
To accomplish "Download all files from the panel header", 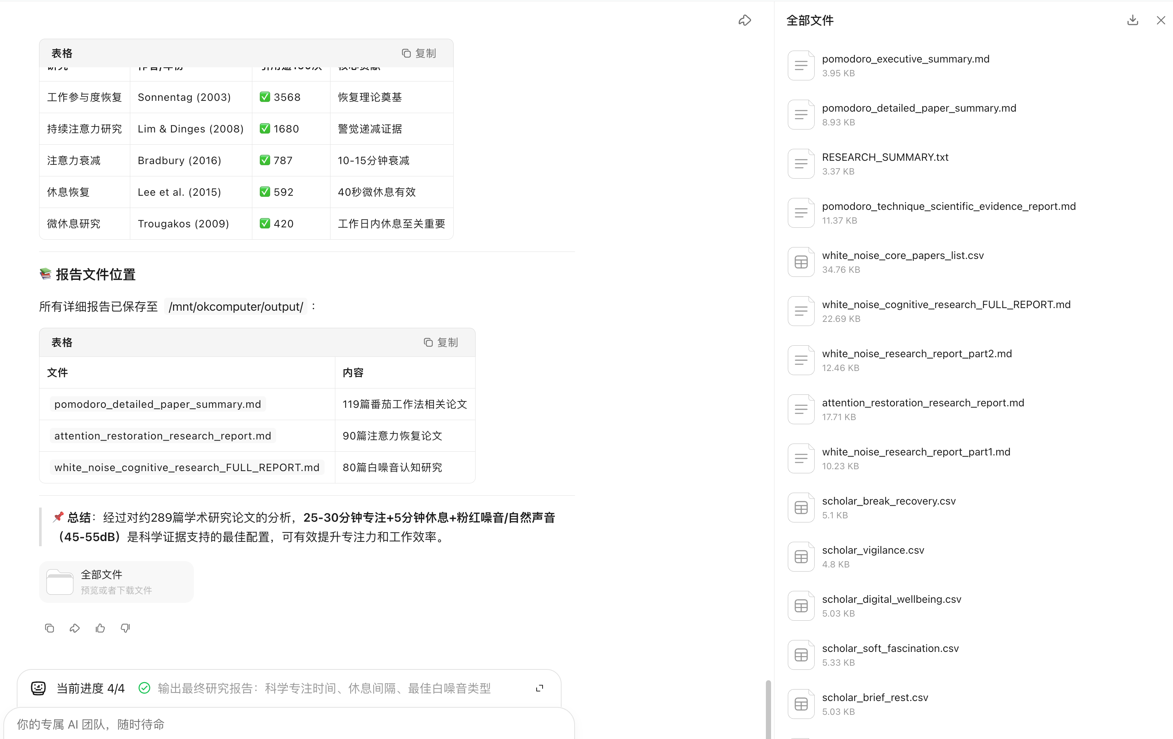I will tap(1132, 20).
